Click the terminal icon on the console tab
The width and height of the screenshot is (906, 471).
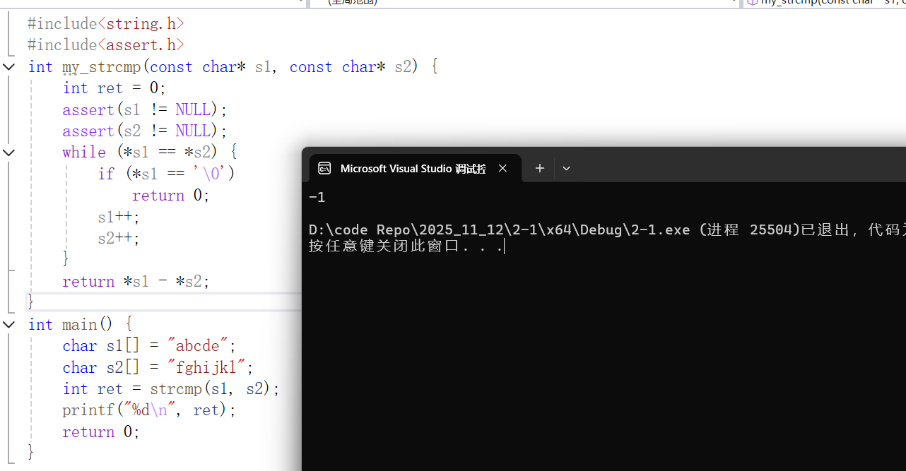(325, 168)
